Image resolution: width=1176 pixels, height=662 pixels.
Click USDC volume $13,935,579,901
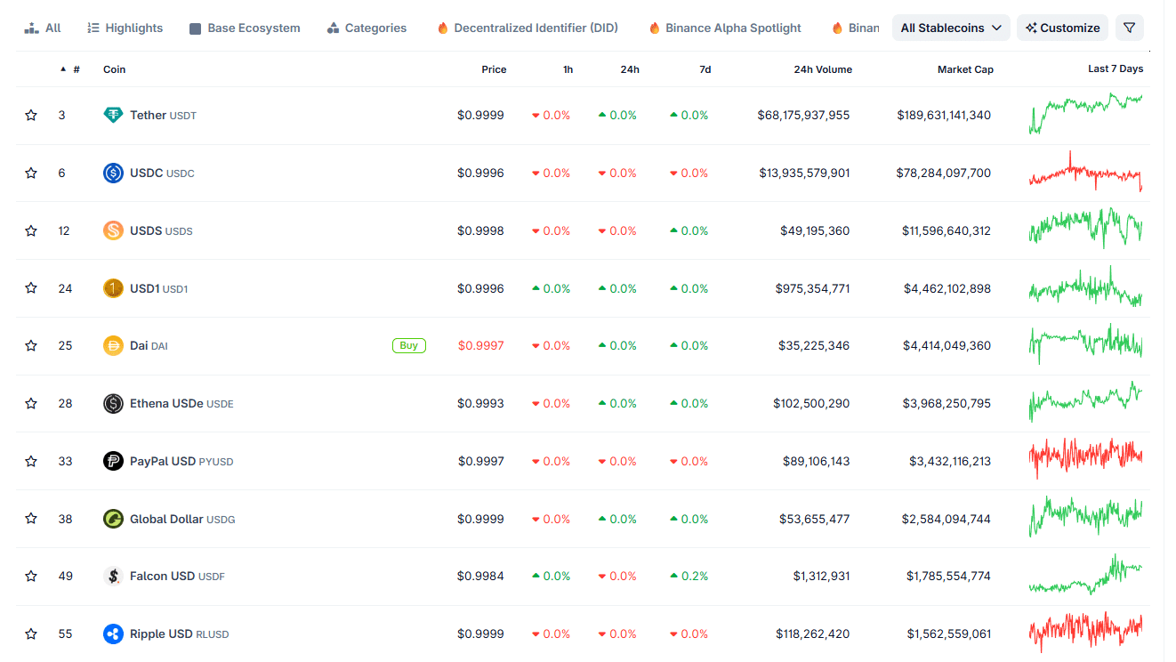(x=804, y=174)
